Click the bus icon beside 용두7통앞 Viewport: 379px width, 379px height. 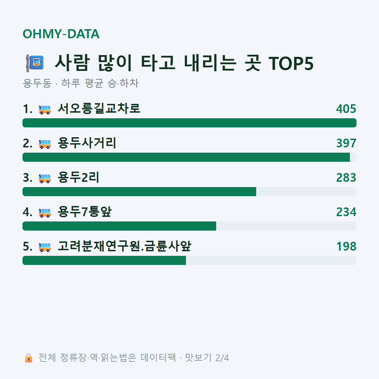(x=45, y=213)
